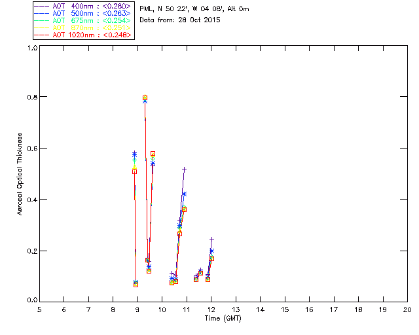Click the 'Aerosol Optical Thickness' axis label
Screen dimensions: 419x335
pyautogui.click(x=19, y=174)
